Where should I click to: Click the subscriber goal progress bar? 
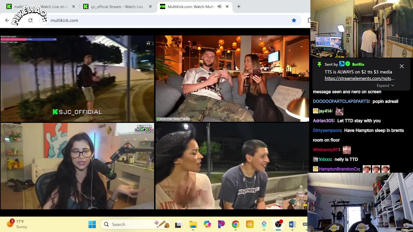click(x=29, y=39)
